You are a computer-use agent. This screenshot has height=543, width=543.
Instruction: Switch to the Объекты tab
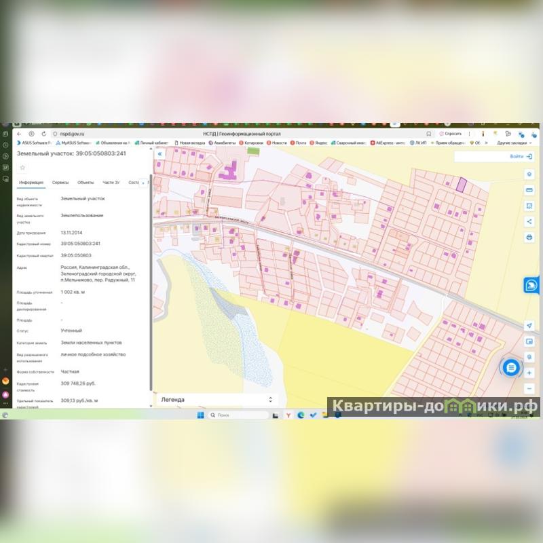click(86, 183)
